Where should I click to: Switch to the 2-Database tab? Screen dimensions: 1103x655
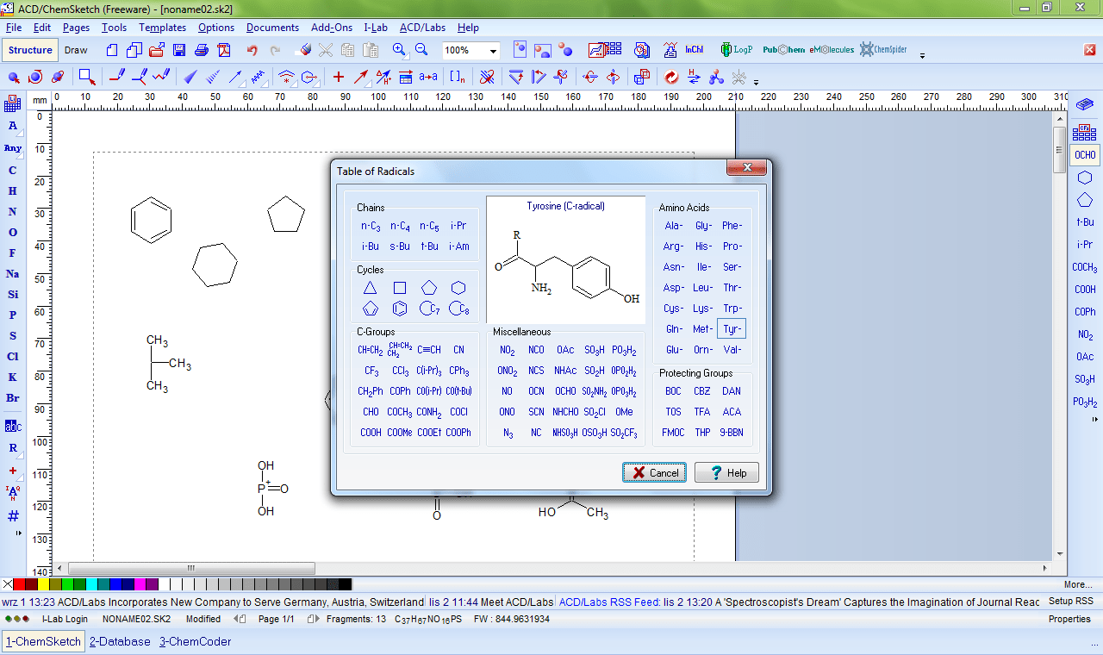coord(120,641)
